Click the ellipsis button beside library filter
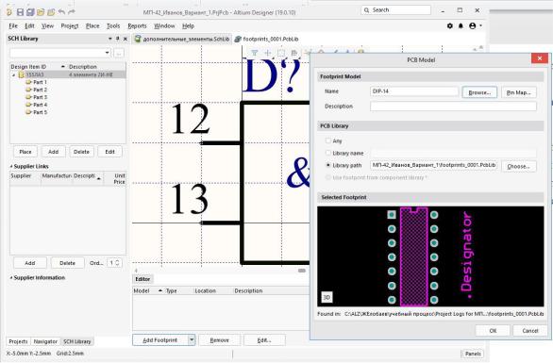 coord(119,53)
